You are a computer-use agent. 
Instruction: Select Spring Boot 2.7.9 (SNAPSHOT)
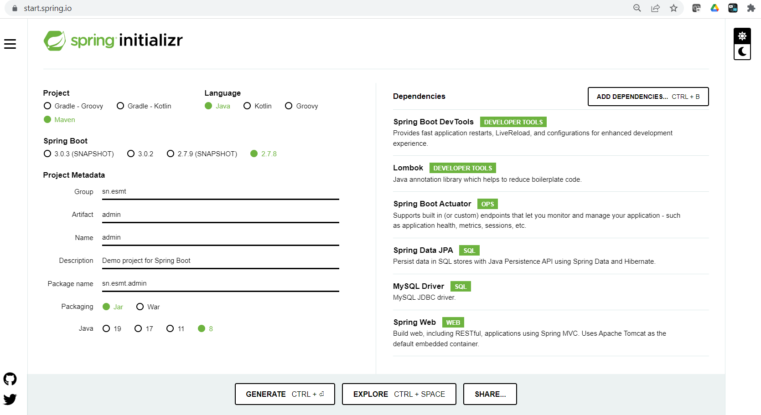pyautogui.click(x=202, y=154)
